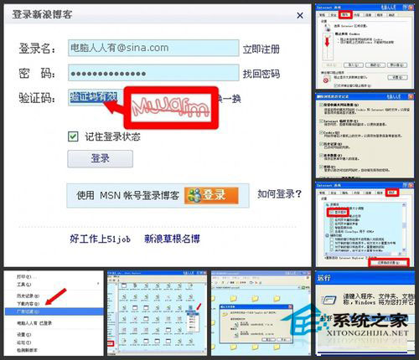Toggle the 表单数据 checkbox

(321, 155)
